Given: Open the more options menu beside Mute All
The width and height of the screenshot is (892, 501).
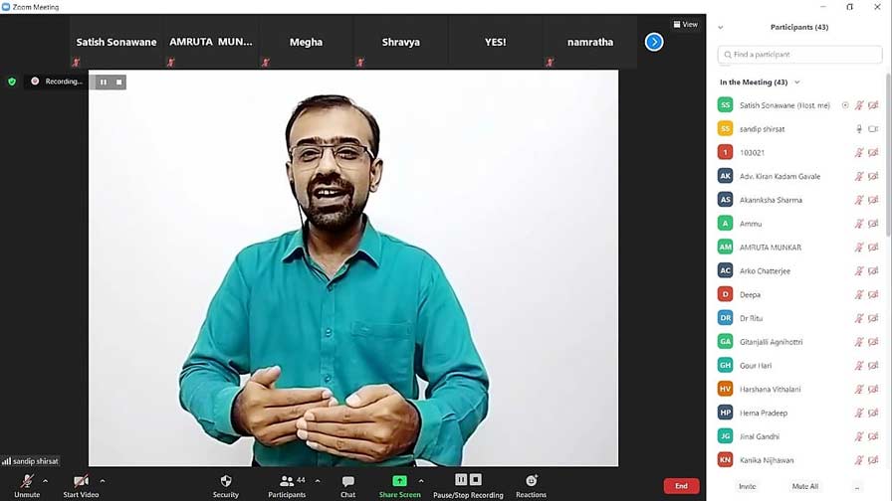Looking at the screenshot, I should [x=857, y=486].
